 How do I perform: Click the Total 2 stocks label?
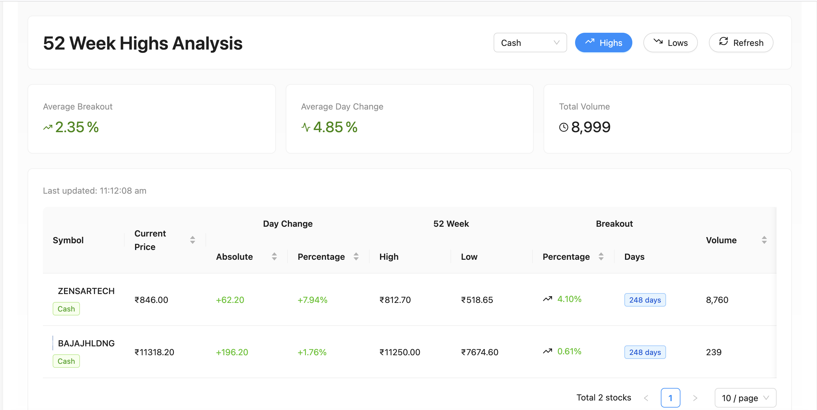[x=604, y=397]
